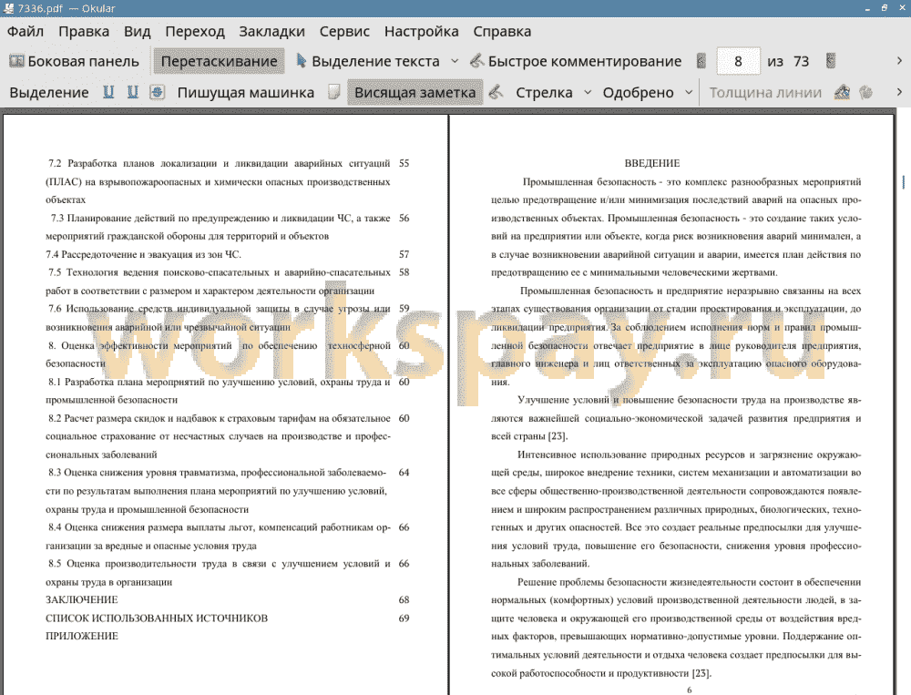Click page number 64 in contents
This screenshot has width=911, height=695.
[404, 473]
